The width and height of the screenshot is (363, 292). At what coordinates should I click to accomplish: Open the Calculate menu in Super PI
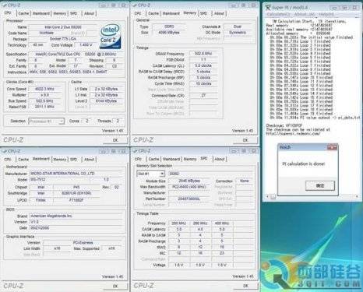278,14
